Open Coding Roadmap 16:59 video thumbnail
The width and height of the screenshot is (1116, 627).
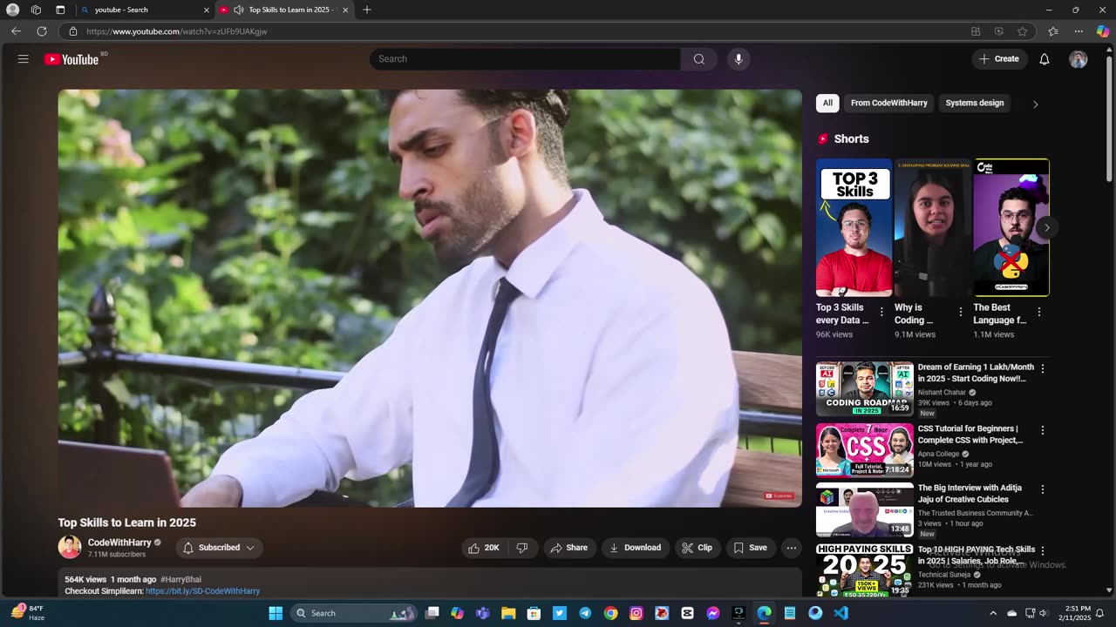(x=865, y=389)
